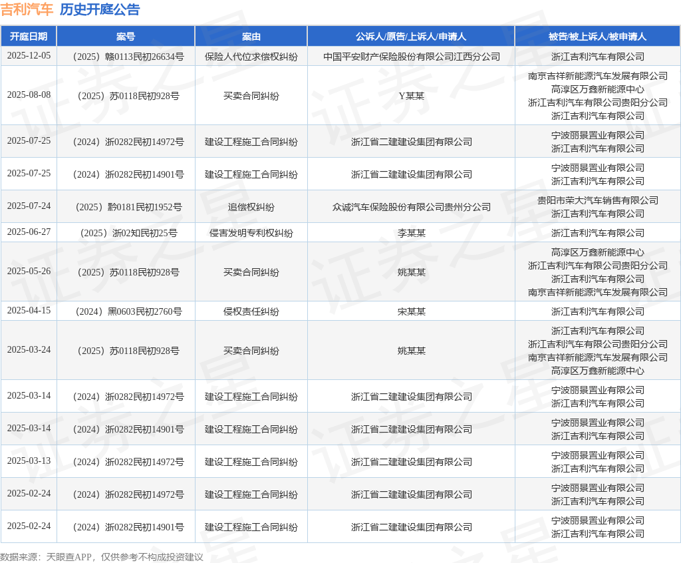Select the date cell 2025-07-24

[x=29, y=206]
